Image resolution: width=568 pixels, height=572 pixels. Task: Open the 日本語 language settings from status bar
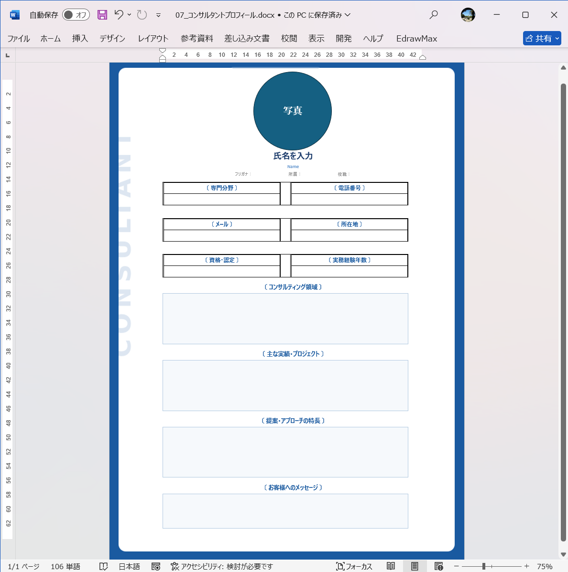coord(129,567)
